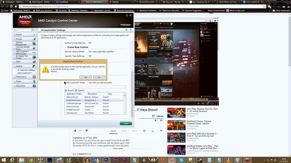This screenshot has width=291, height=163.
Task: Click Show more under video description
Action: coord(118,149)
